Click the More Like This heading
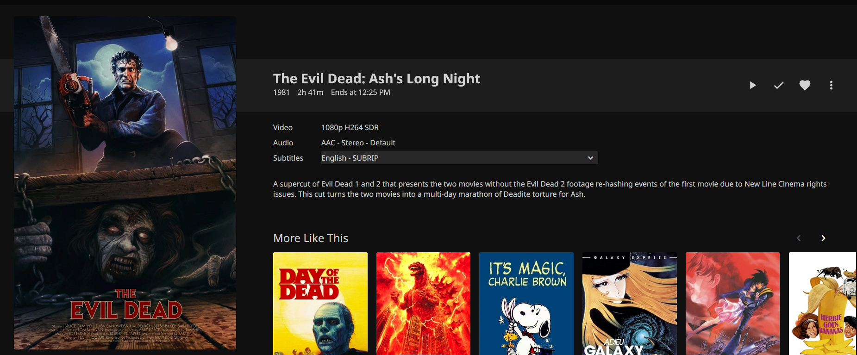This screenshot has width=857, height=355. pyautogui.click(x=311, y=238)
